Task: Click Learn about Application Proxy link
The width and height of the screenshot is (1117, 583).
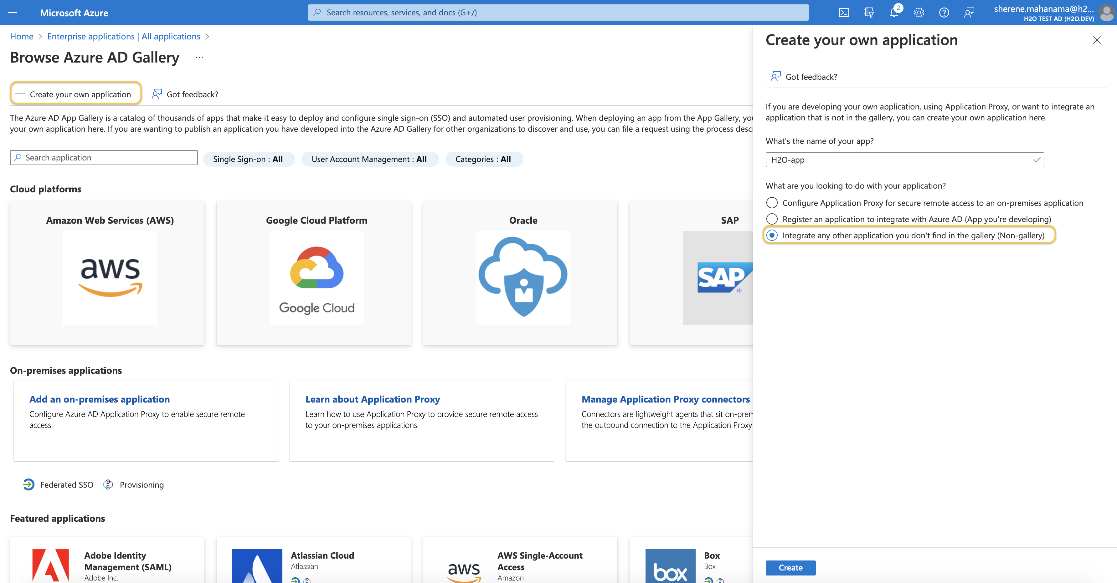Action: (373, 399)
